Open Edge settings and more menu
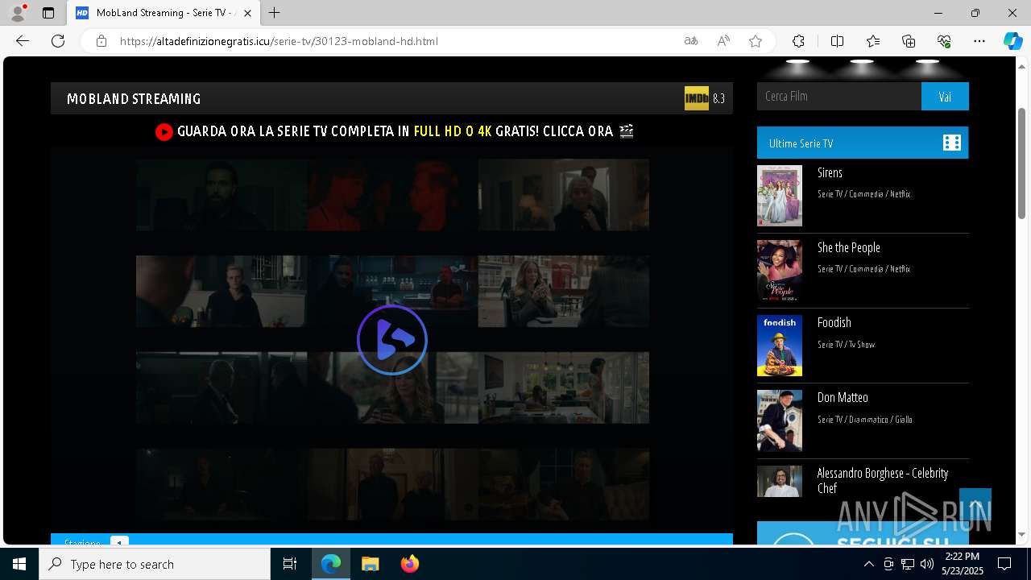The image size is (1031, 580). (979, 41)
